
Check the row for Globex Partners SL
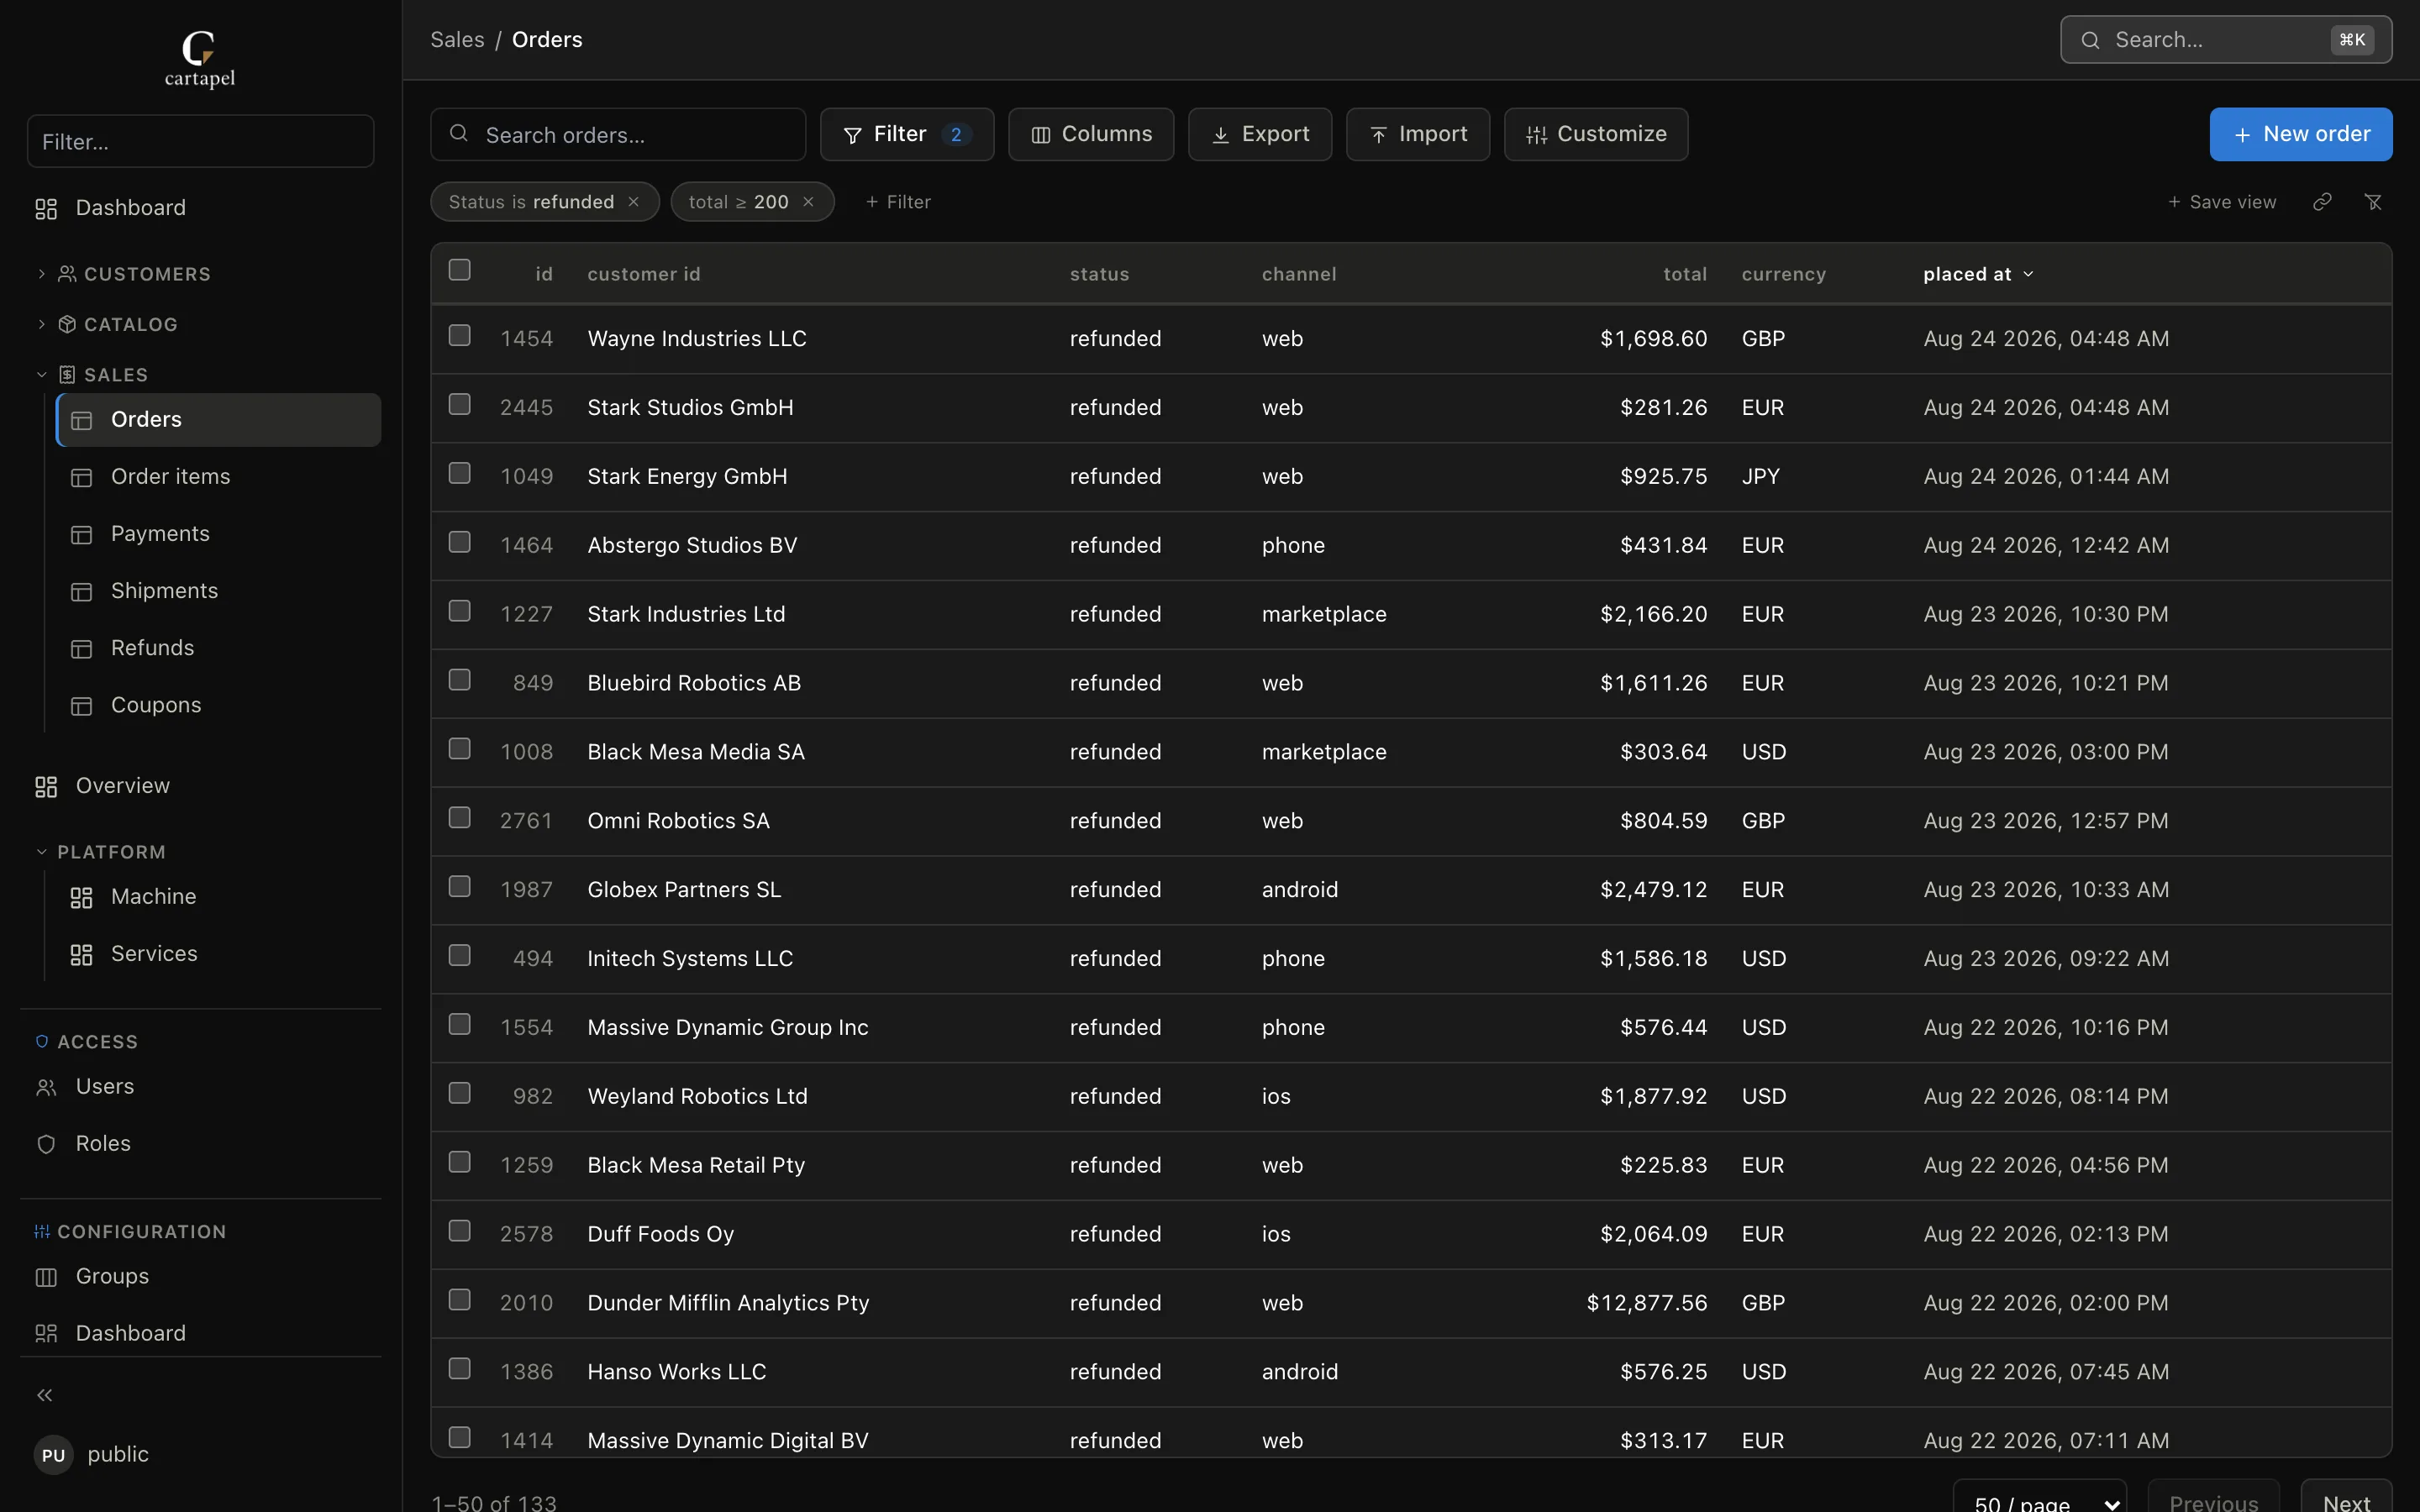click(x=460, y=887)
